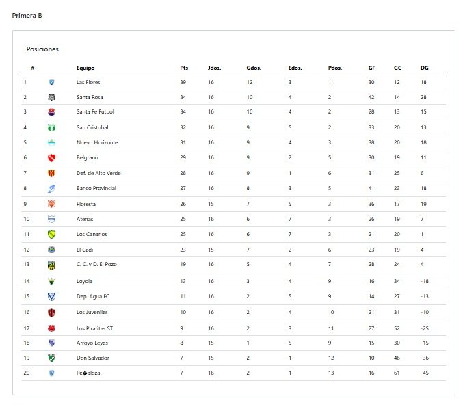Open the Banco Provincial team name
Image resolution: width=467 pixels, height=409 pixels.
point(96,188)
